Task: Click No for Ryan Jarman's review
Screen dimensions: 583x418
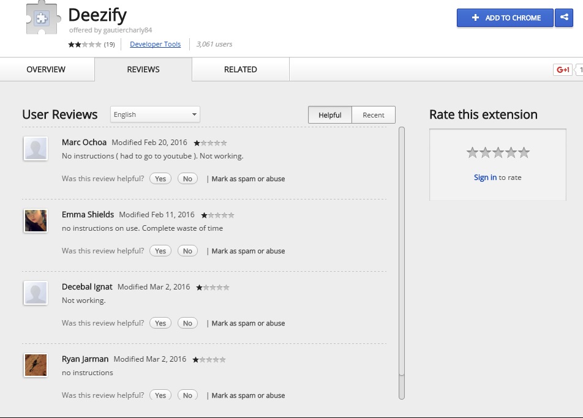Action: 187,395
